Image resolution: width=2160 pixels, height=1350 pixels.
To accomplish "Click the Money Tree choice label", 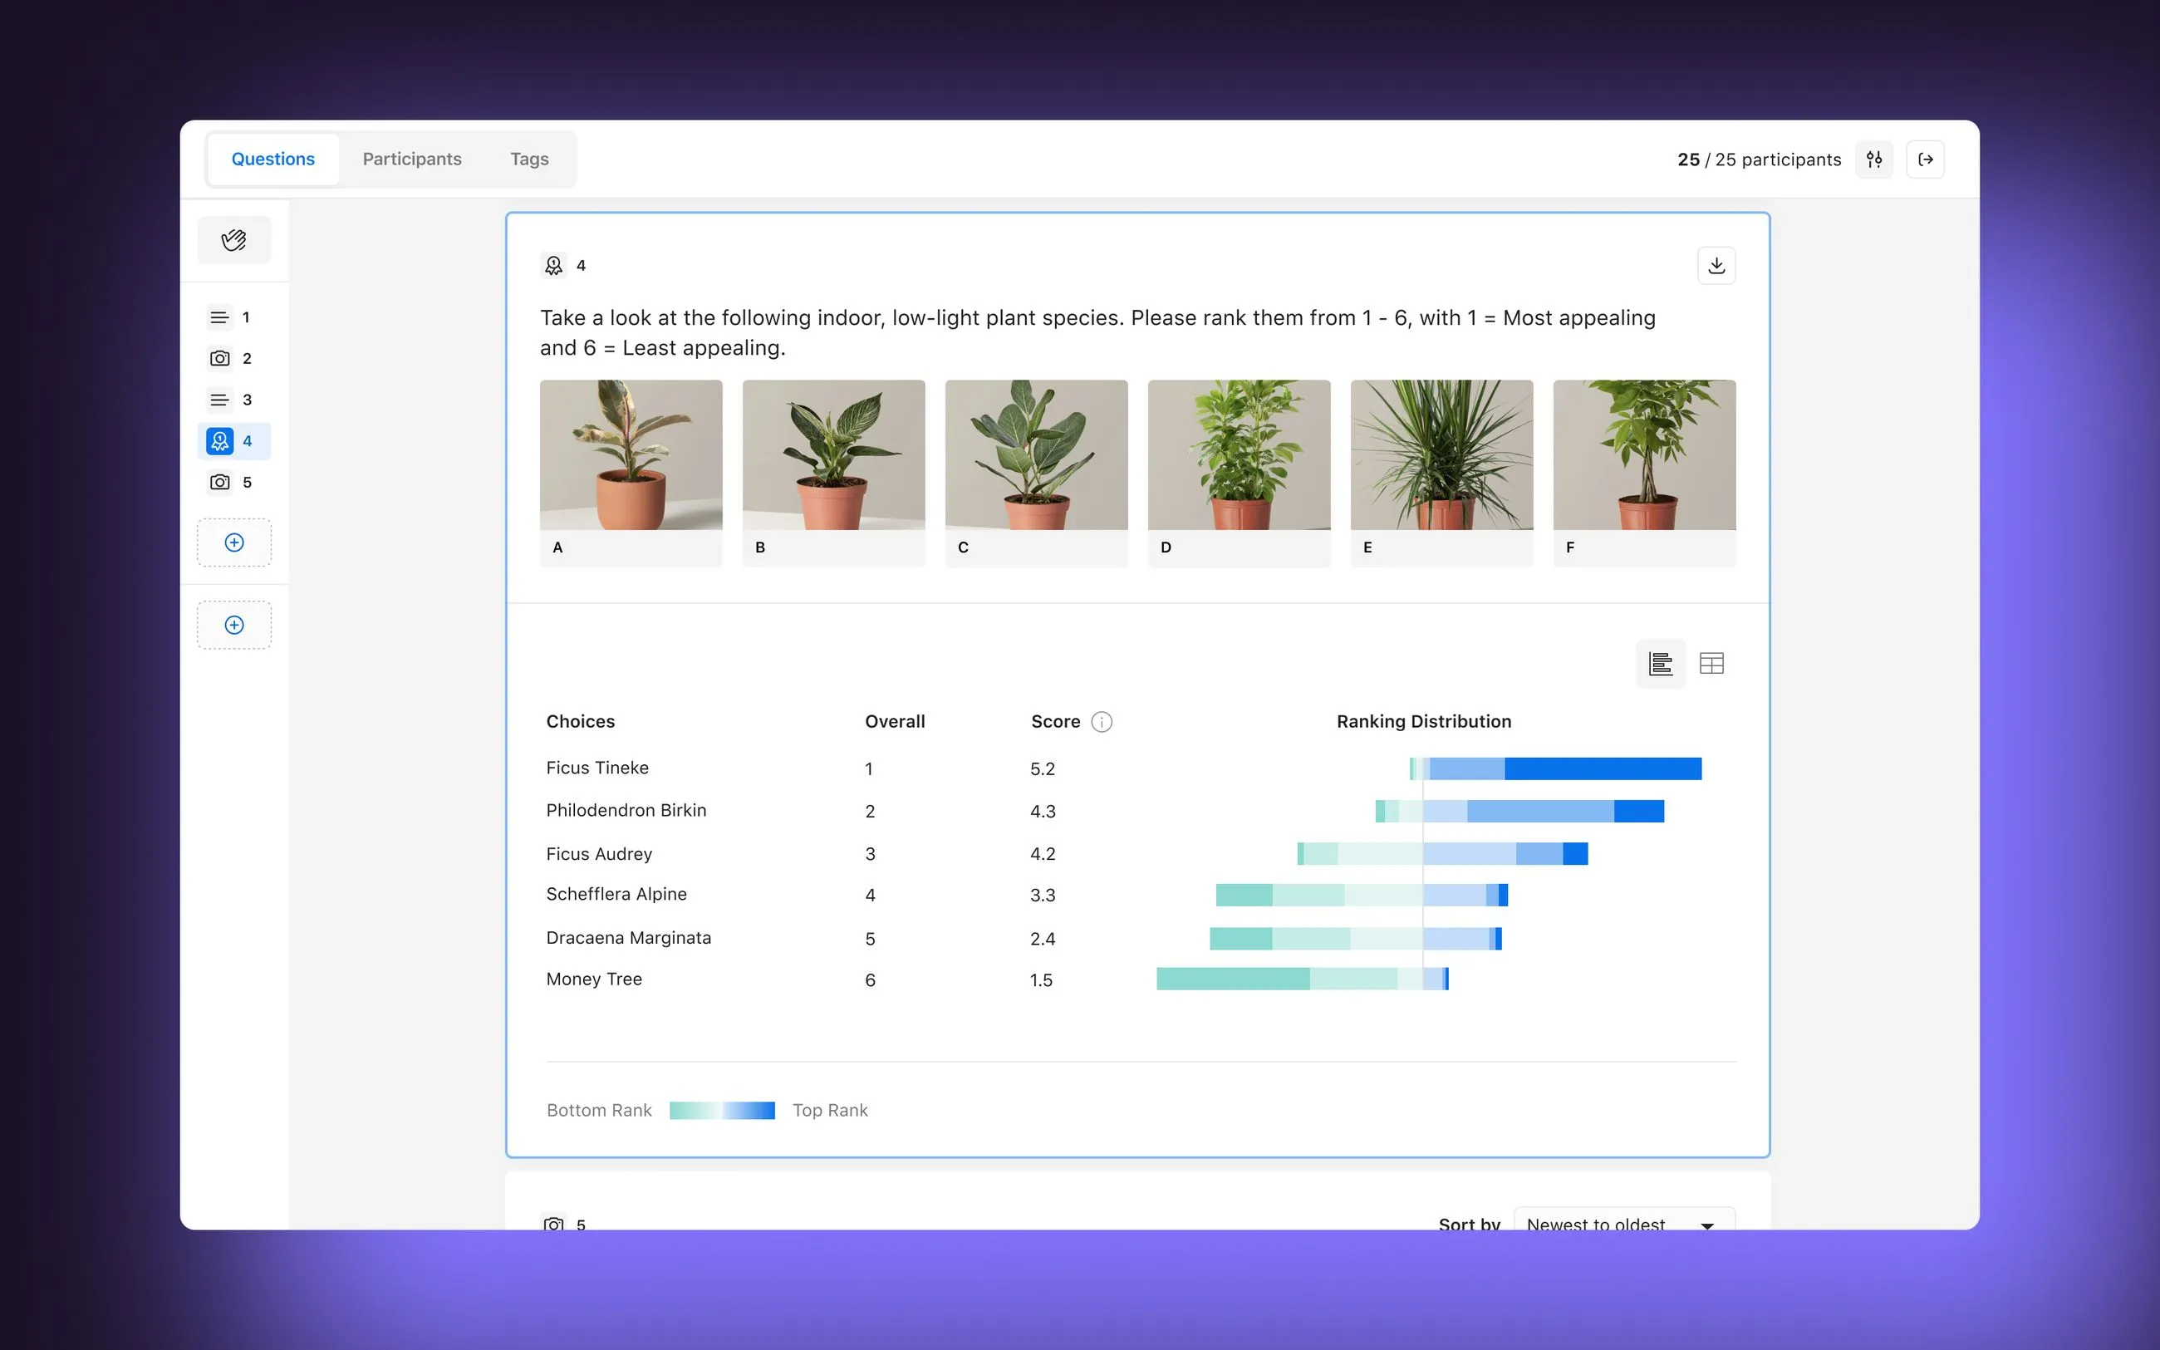I will pos(593,979).
